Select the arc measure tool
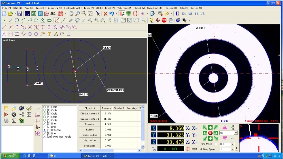 click(23, 20)
